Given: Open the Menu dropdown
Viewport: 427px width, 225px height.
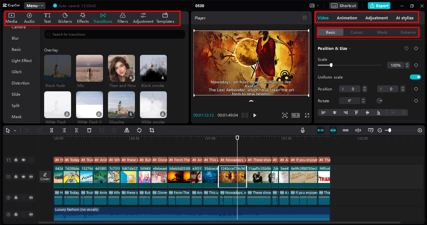Looking at the screenshot, I should click(x=35, y=6).
